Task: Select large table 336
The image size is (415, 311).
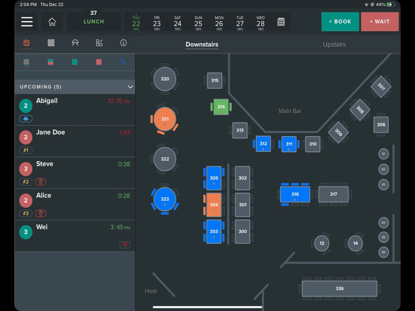Action: [x=339, y=289]
